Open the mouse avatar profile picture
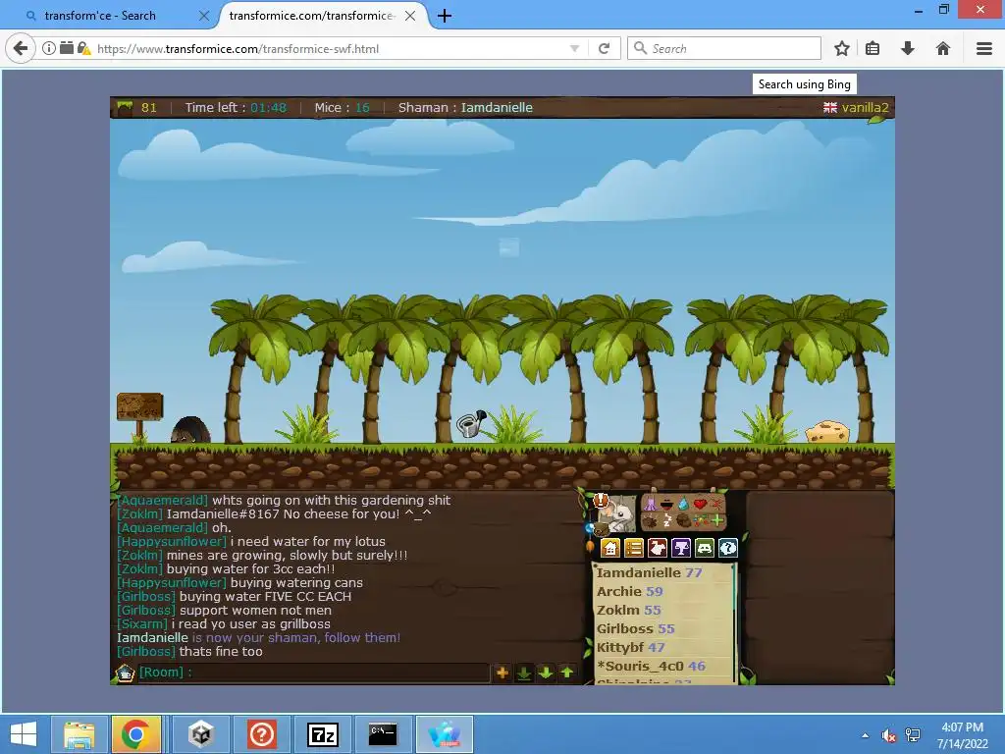 click(x=619, y=513)
